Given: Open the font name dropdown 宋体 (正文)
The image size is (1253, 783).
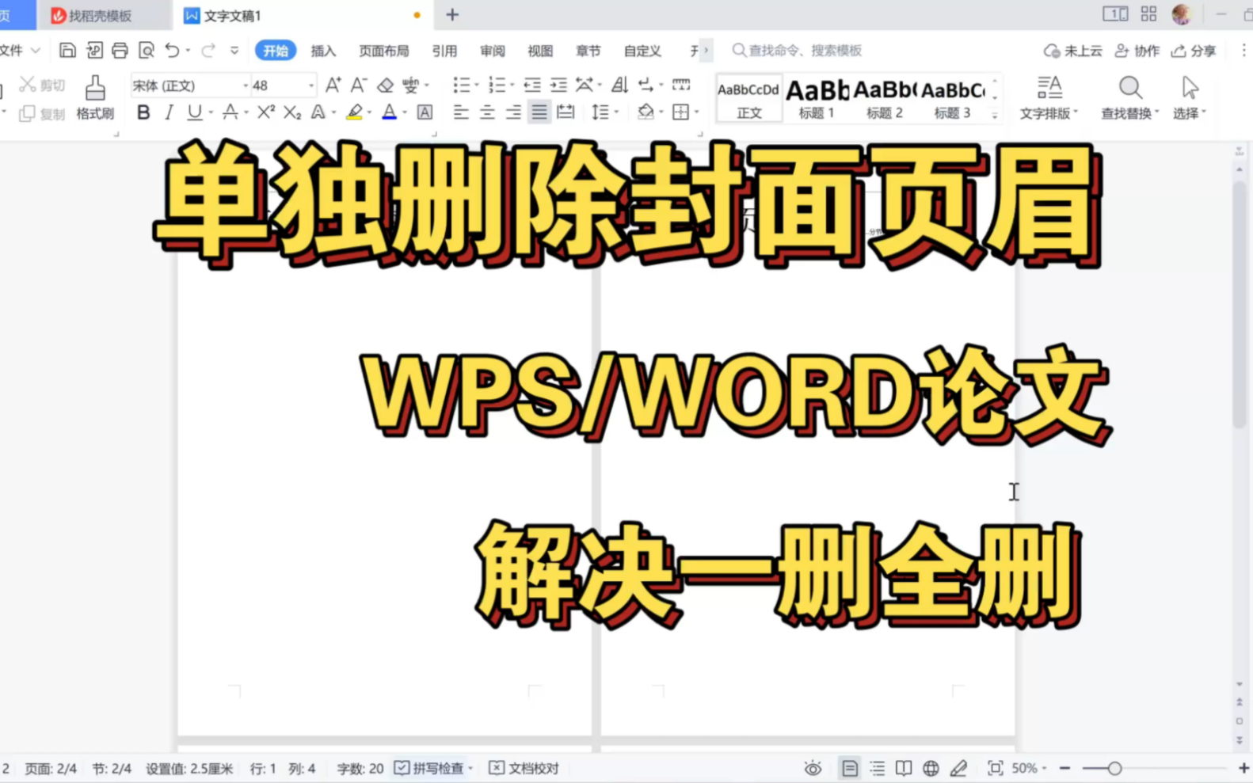Looking at the screenshot, I should (246, 86).
